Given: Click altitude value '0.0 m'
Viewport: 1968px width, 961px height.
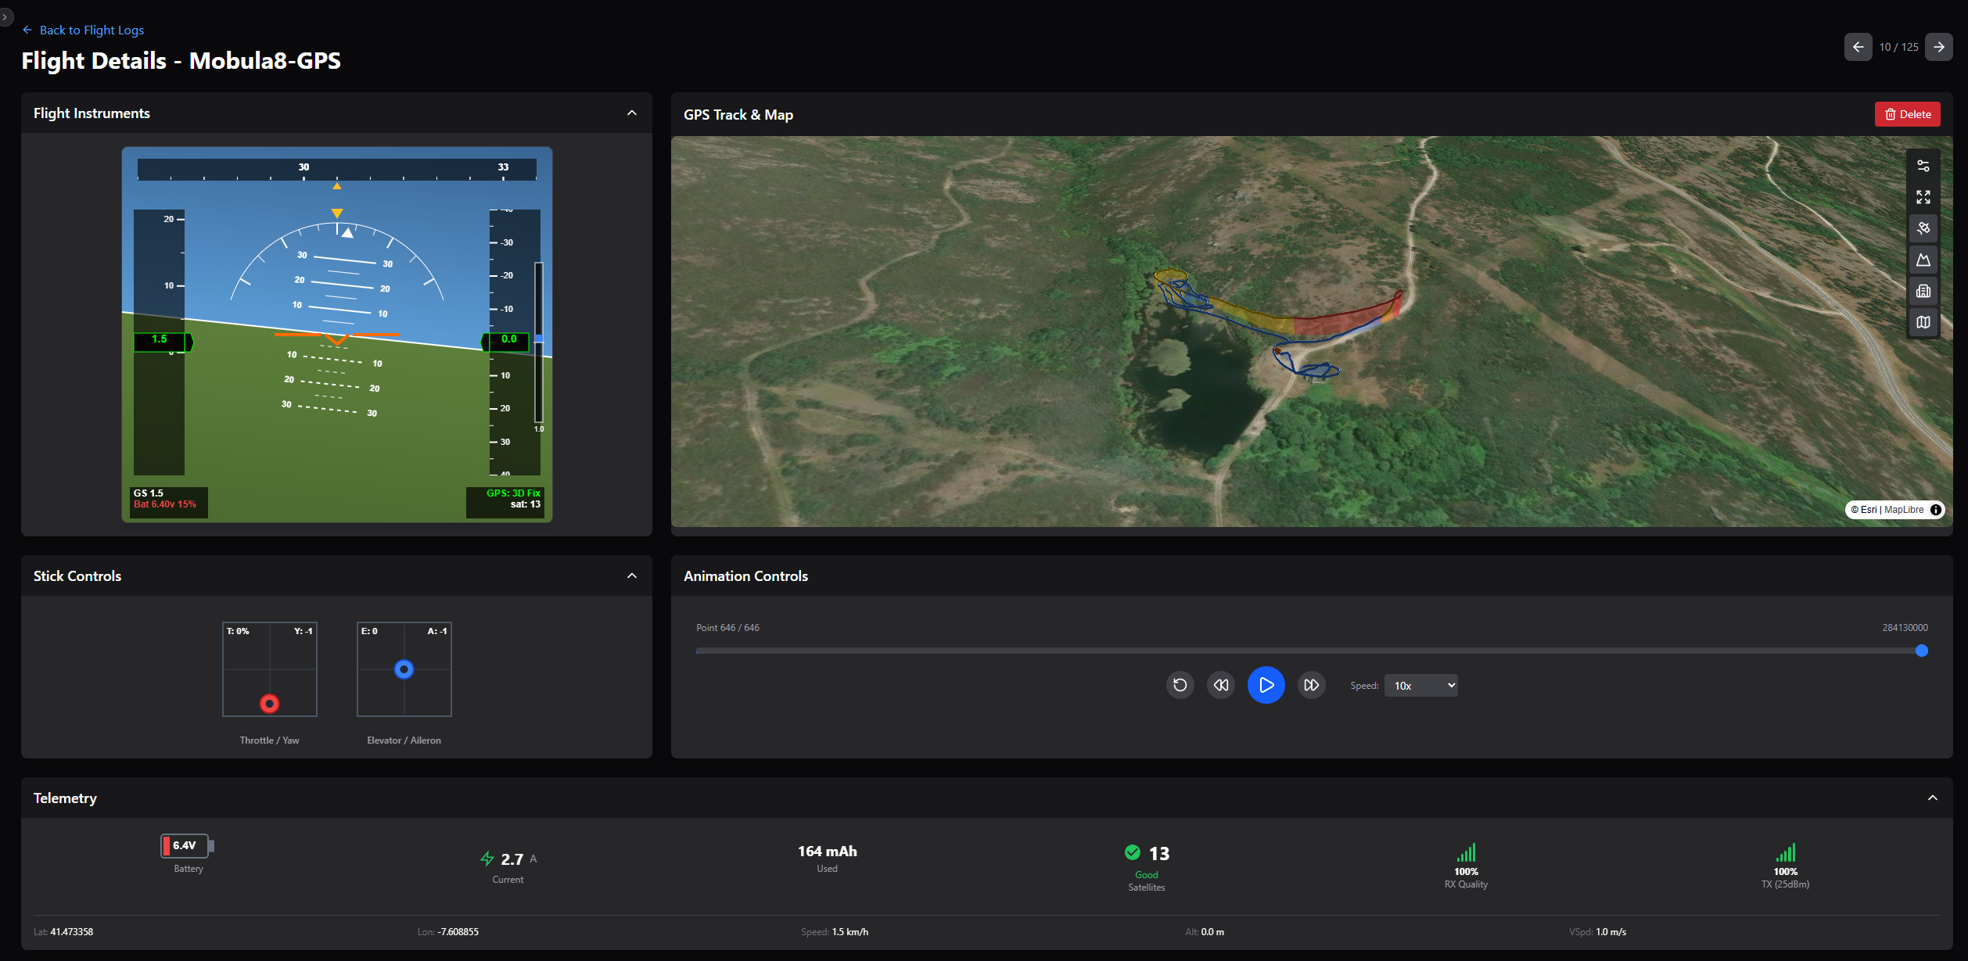Looking at the screenshot, I should click(1212, 932).
